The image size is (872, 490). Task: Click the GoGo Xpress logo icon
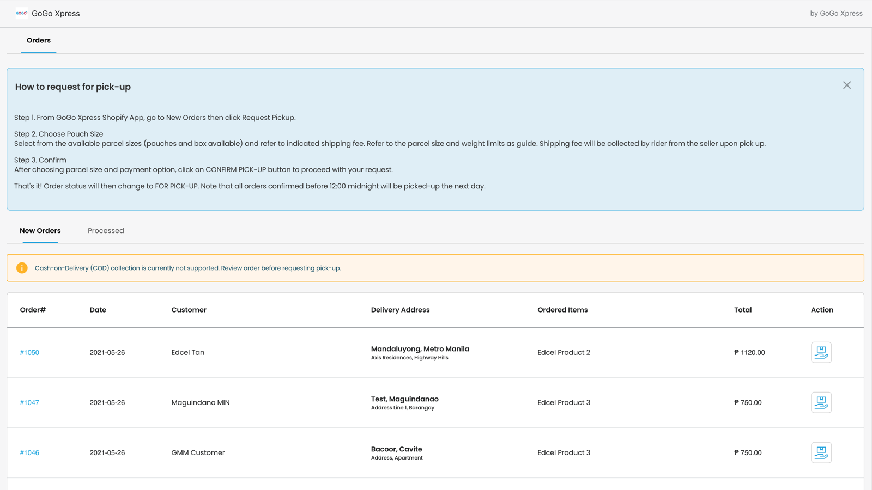(21, 13)
